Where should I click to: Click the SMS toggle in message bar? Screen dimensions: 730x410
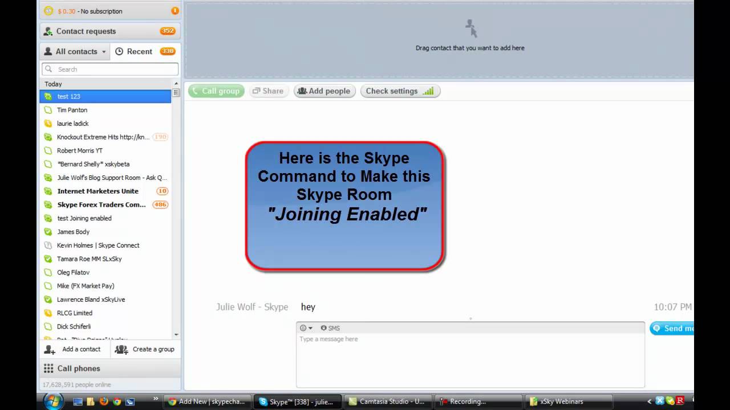[x=330, y=328]
